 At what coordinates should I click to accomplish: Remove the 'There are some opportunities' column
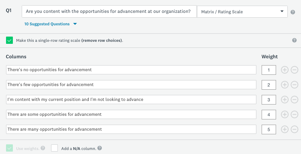[294, 115]
